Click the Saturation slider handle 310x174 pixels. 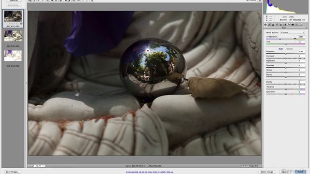[x=286, y=94]
